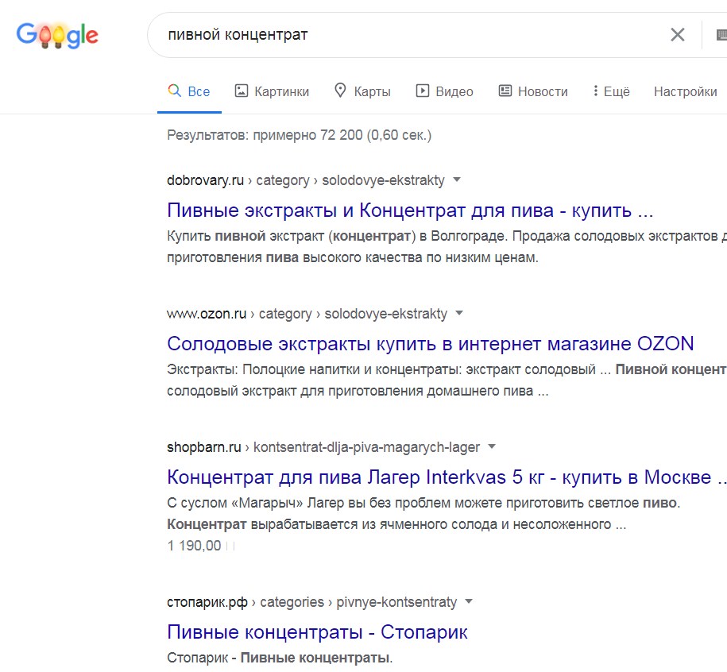
Task: Click the newspaper icon beside Новости
Action: [505, 91]
